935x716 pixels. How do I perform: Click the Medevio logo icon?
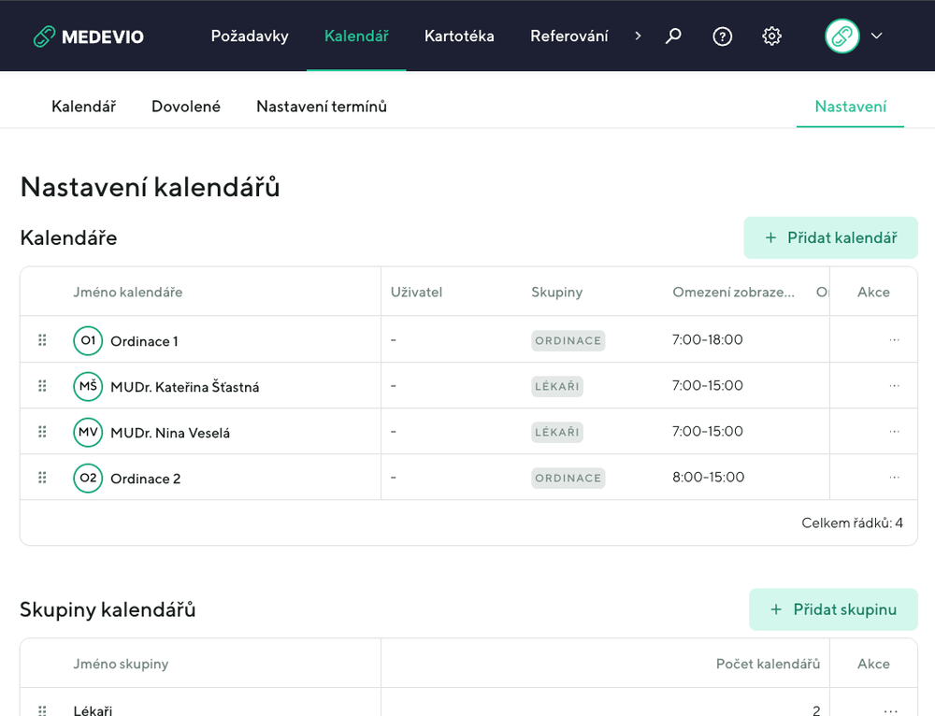[x=44, y=36]
